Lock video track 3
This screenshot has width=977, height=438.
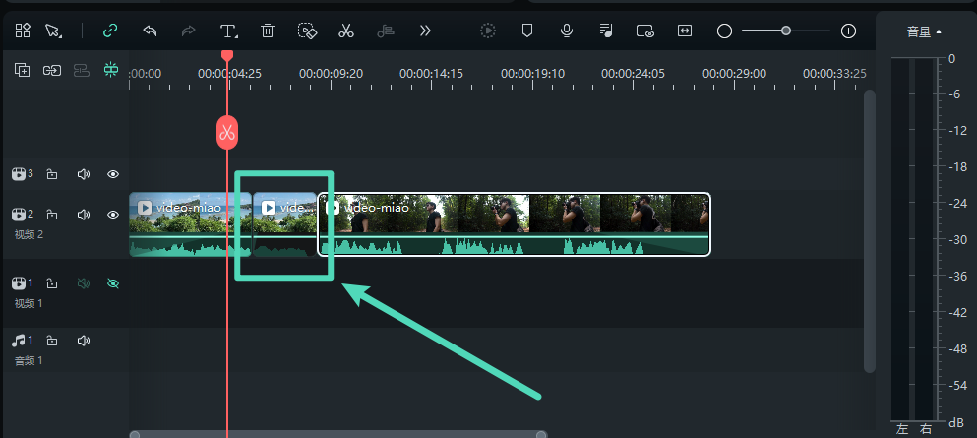point(52,174)
